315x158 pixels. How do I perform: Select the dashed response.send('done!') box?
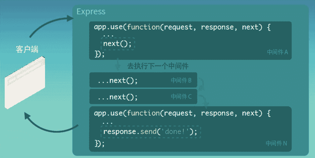[150, 132]
